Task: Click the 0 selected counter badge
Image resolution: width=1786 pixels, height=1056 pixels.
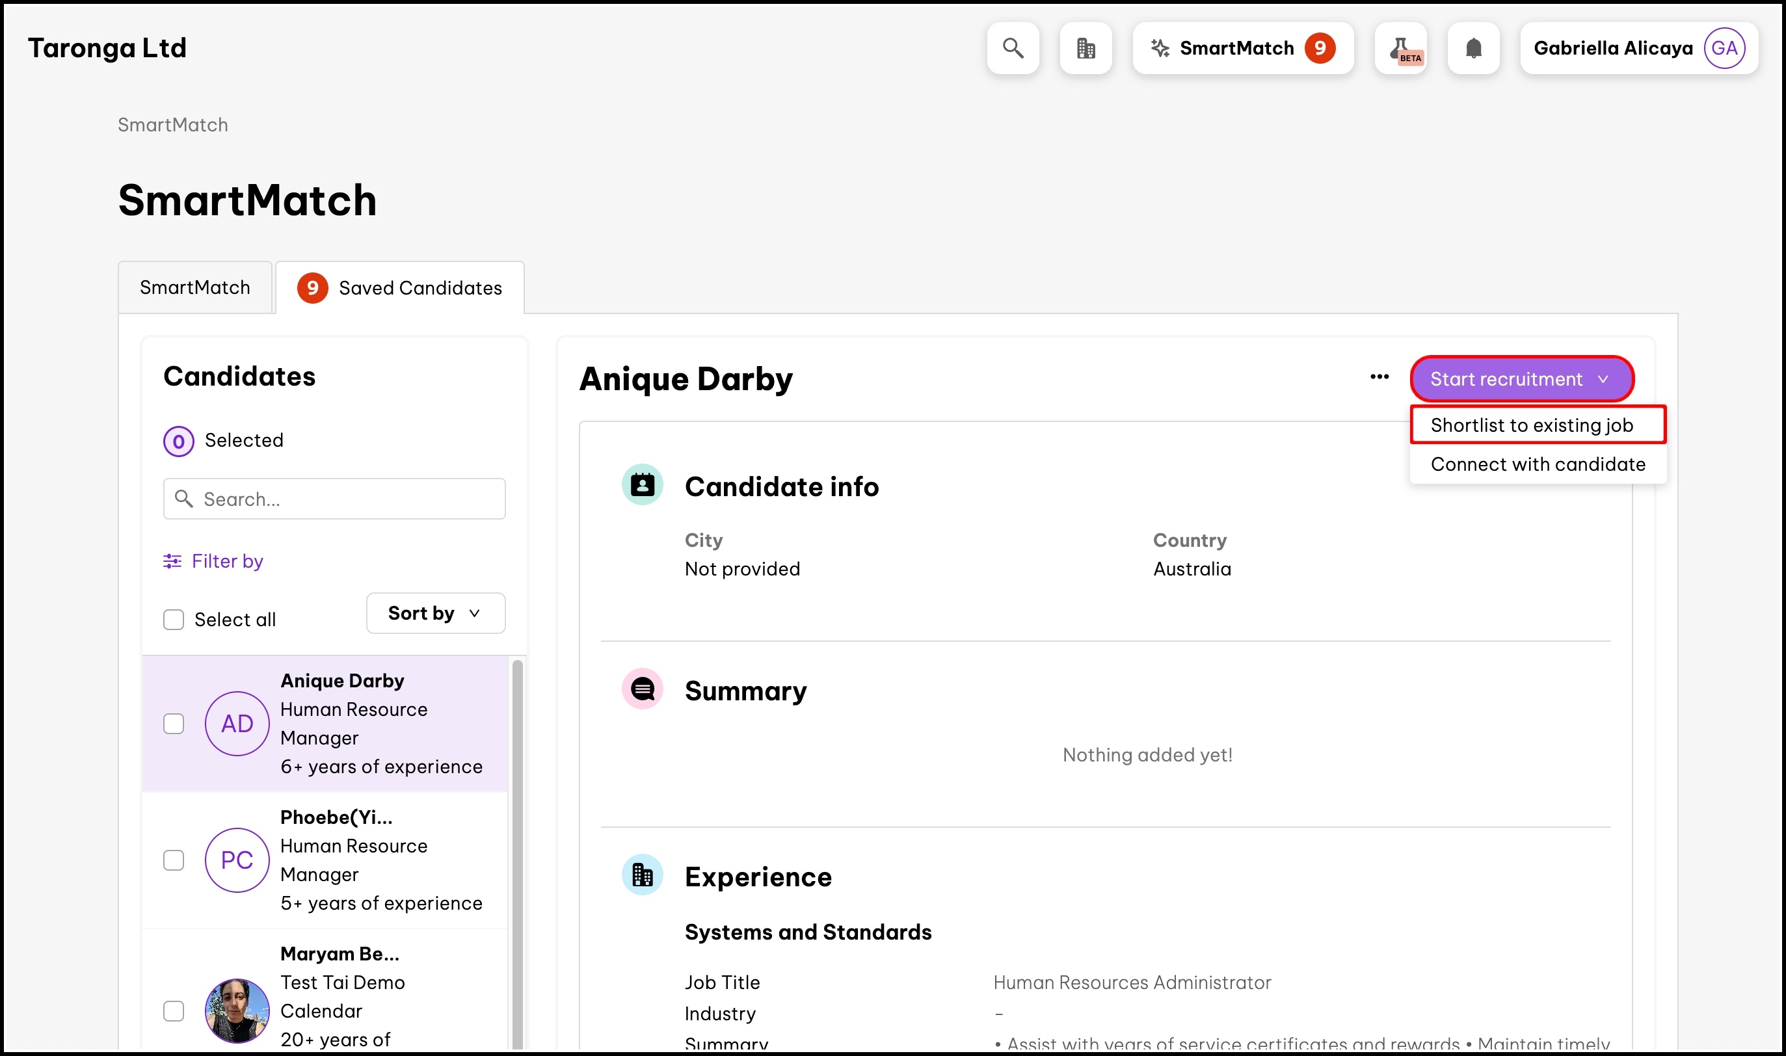Action: click(x=179, y=441)
